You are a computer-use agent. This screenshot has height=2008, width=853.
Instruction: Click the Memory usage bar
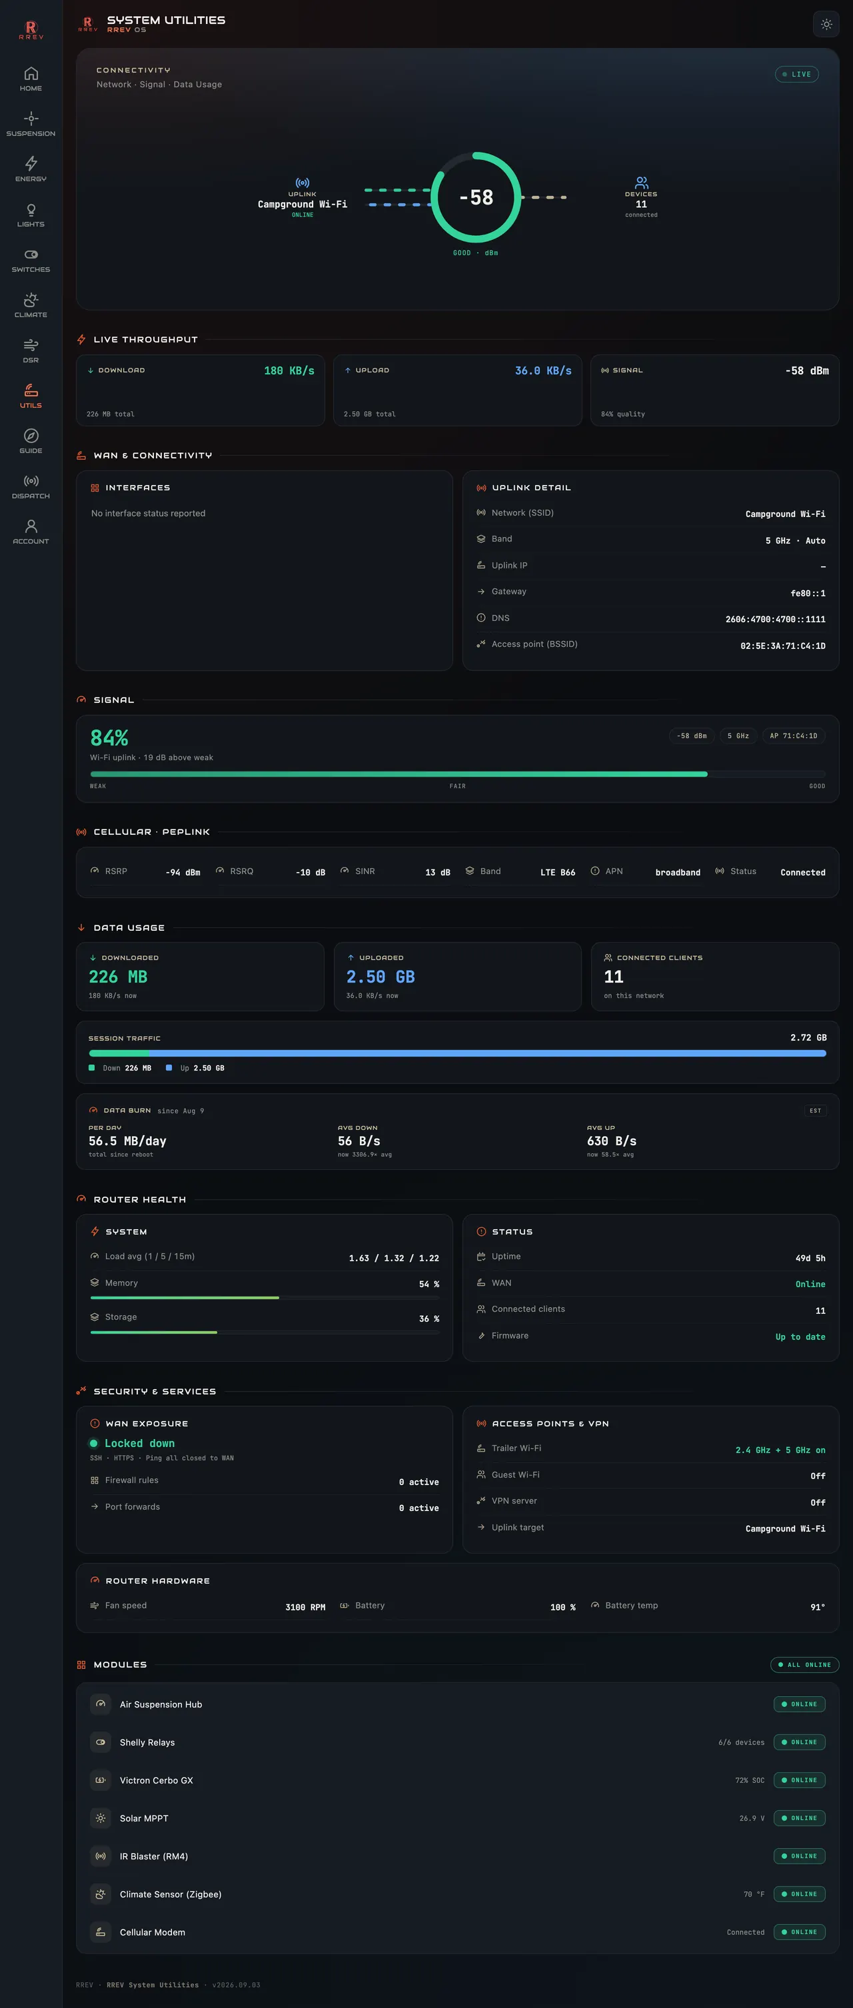click(x=265, y=1298)
